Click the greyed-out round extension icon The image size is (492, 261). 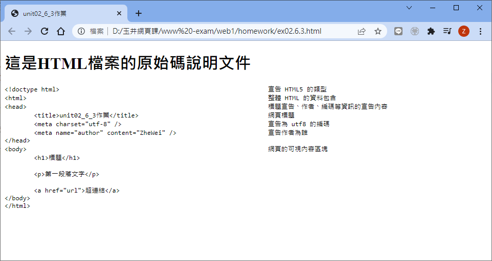(415, 31)
